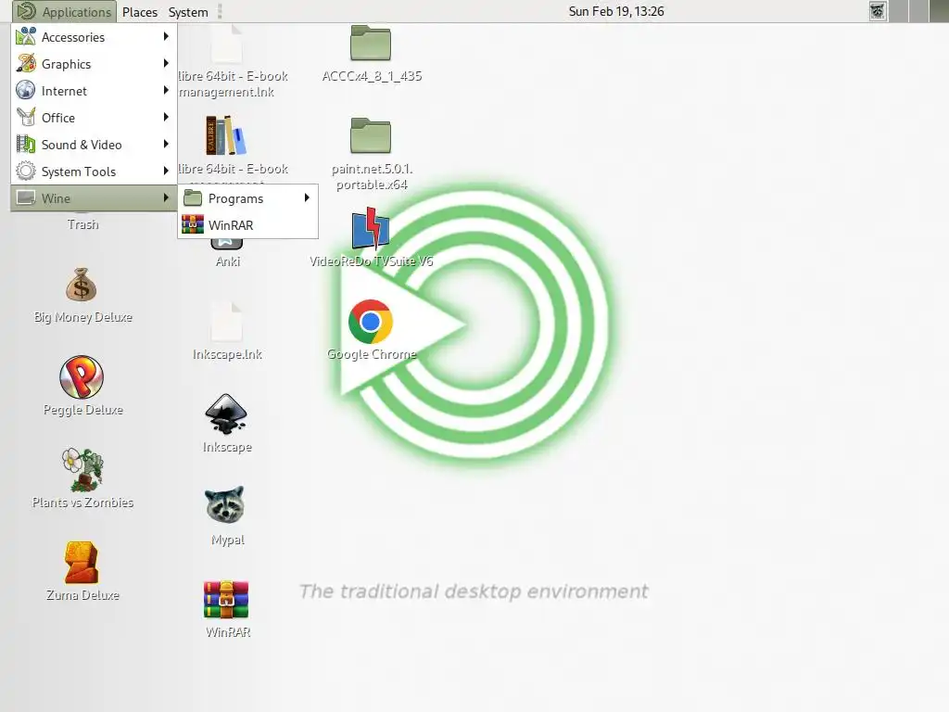Click the WinRAR icon in Wine submenu
The image size is (949, 712).
[193, 224]
